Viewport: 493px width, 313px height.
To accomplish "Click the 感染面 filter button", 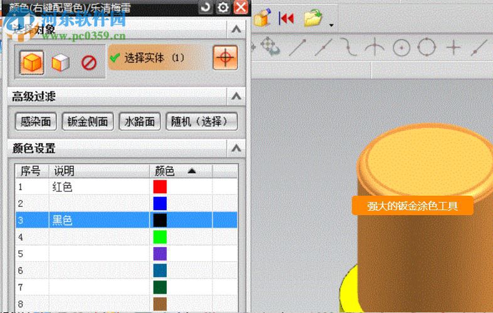I will (36, 122).
